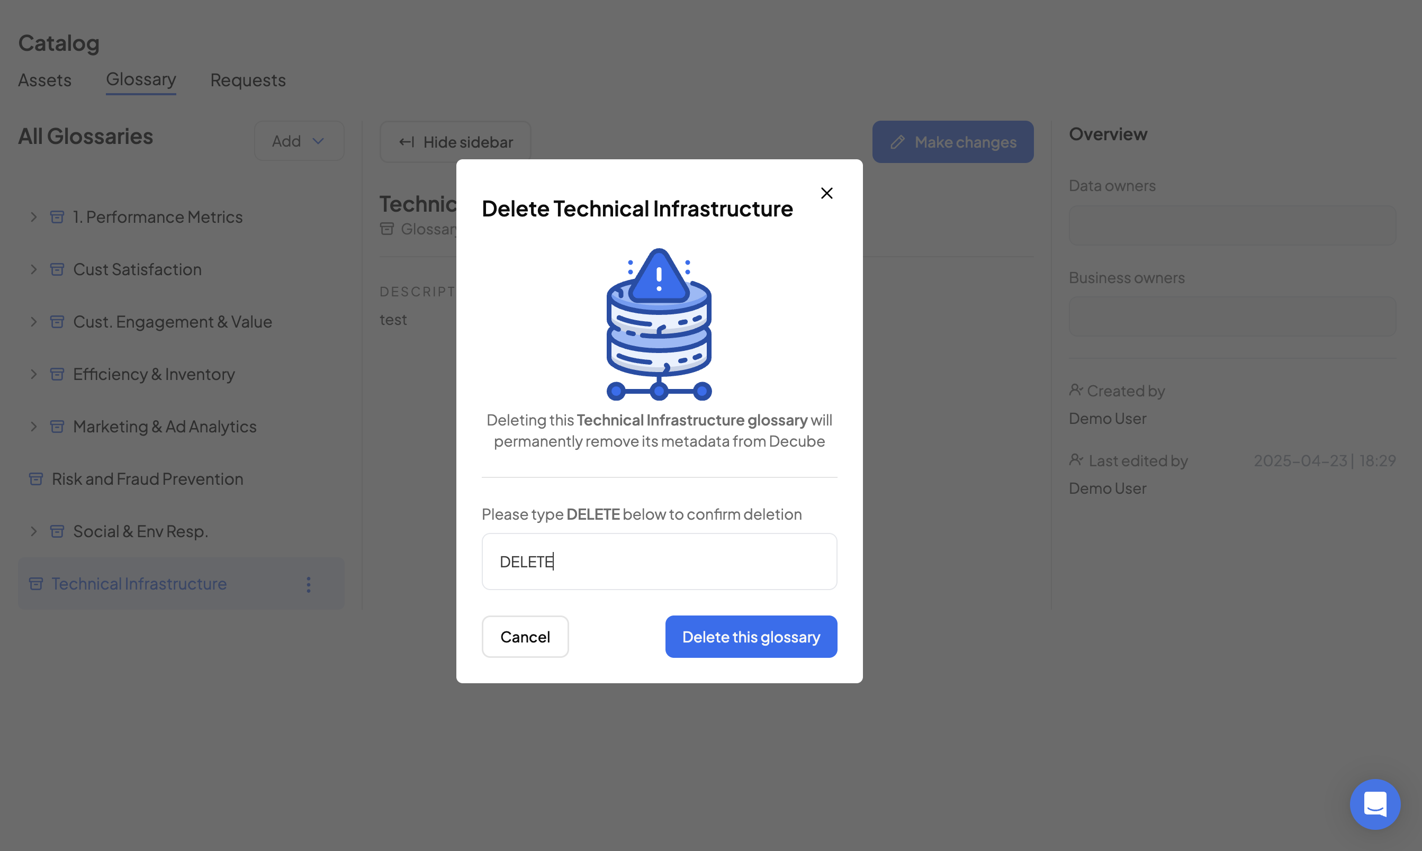
Task: Open the Add dropdown
Action: [x=299, y=141]
